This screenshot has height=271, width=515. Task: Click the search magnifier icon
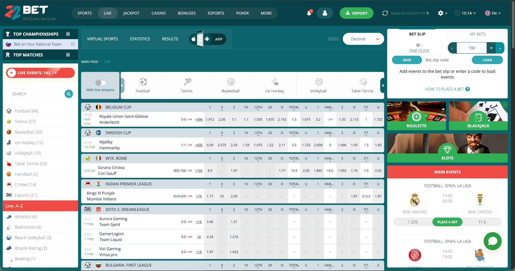point(69,94)
